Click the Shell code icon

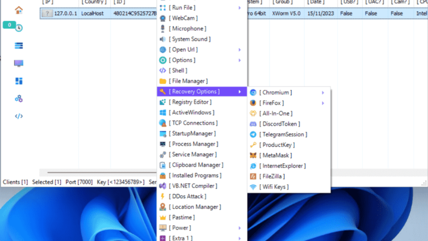pos(163,70)
